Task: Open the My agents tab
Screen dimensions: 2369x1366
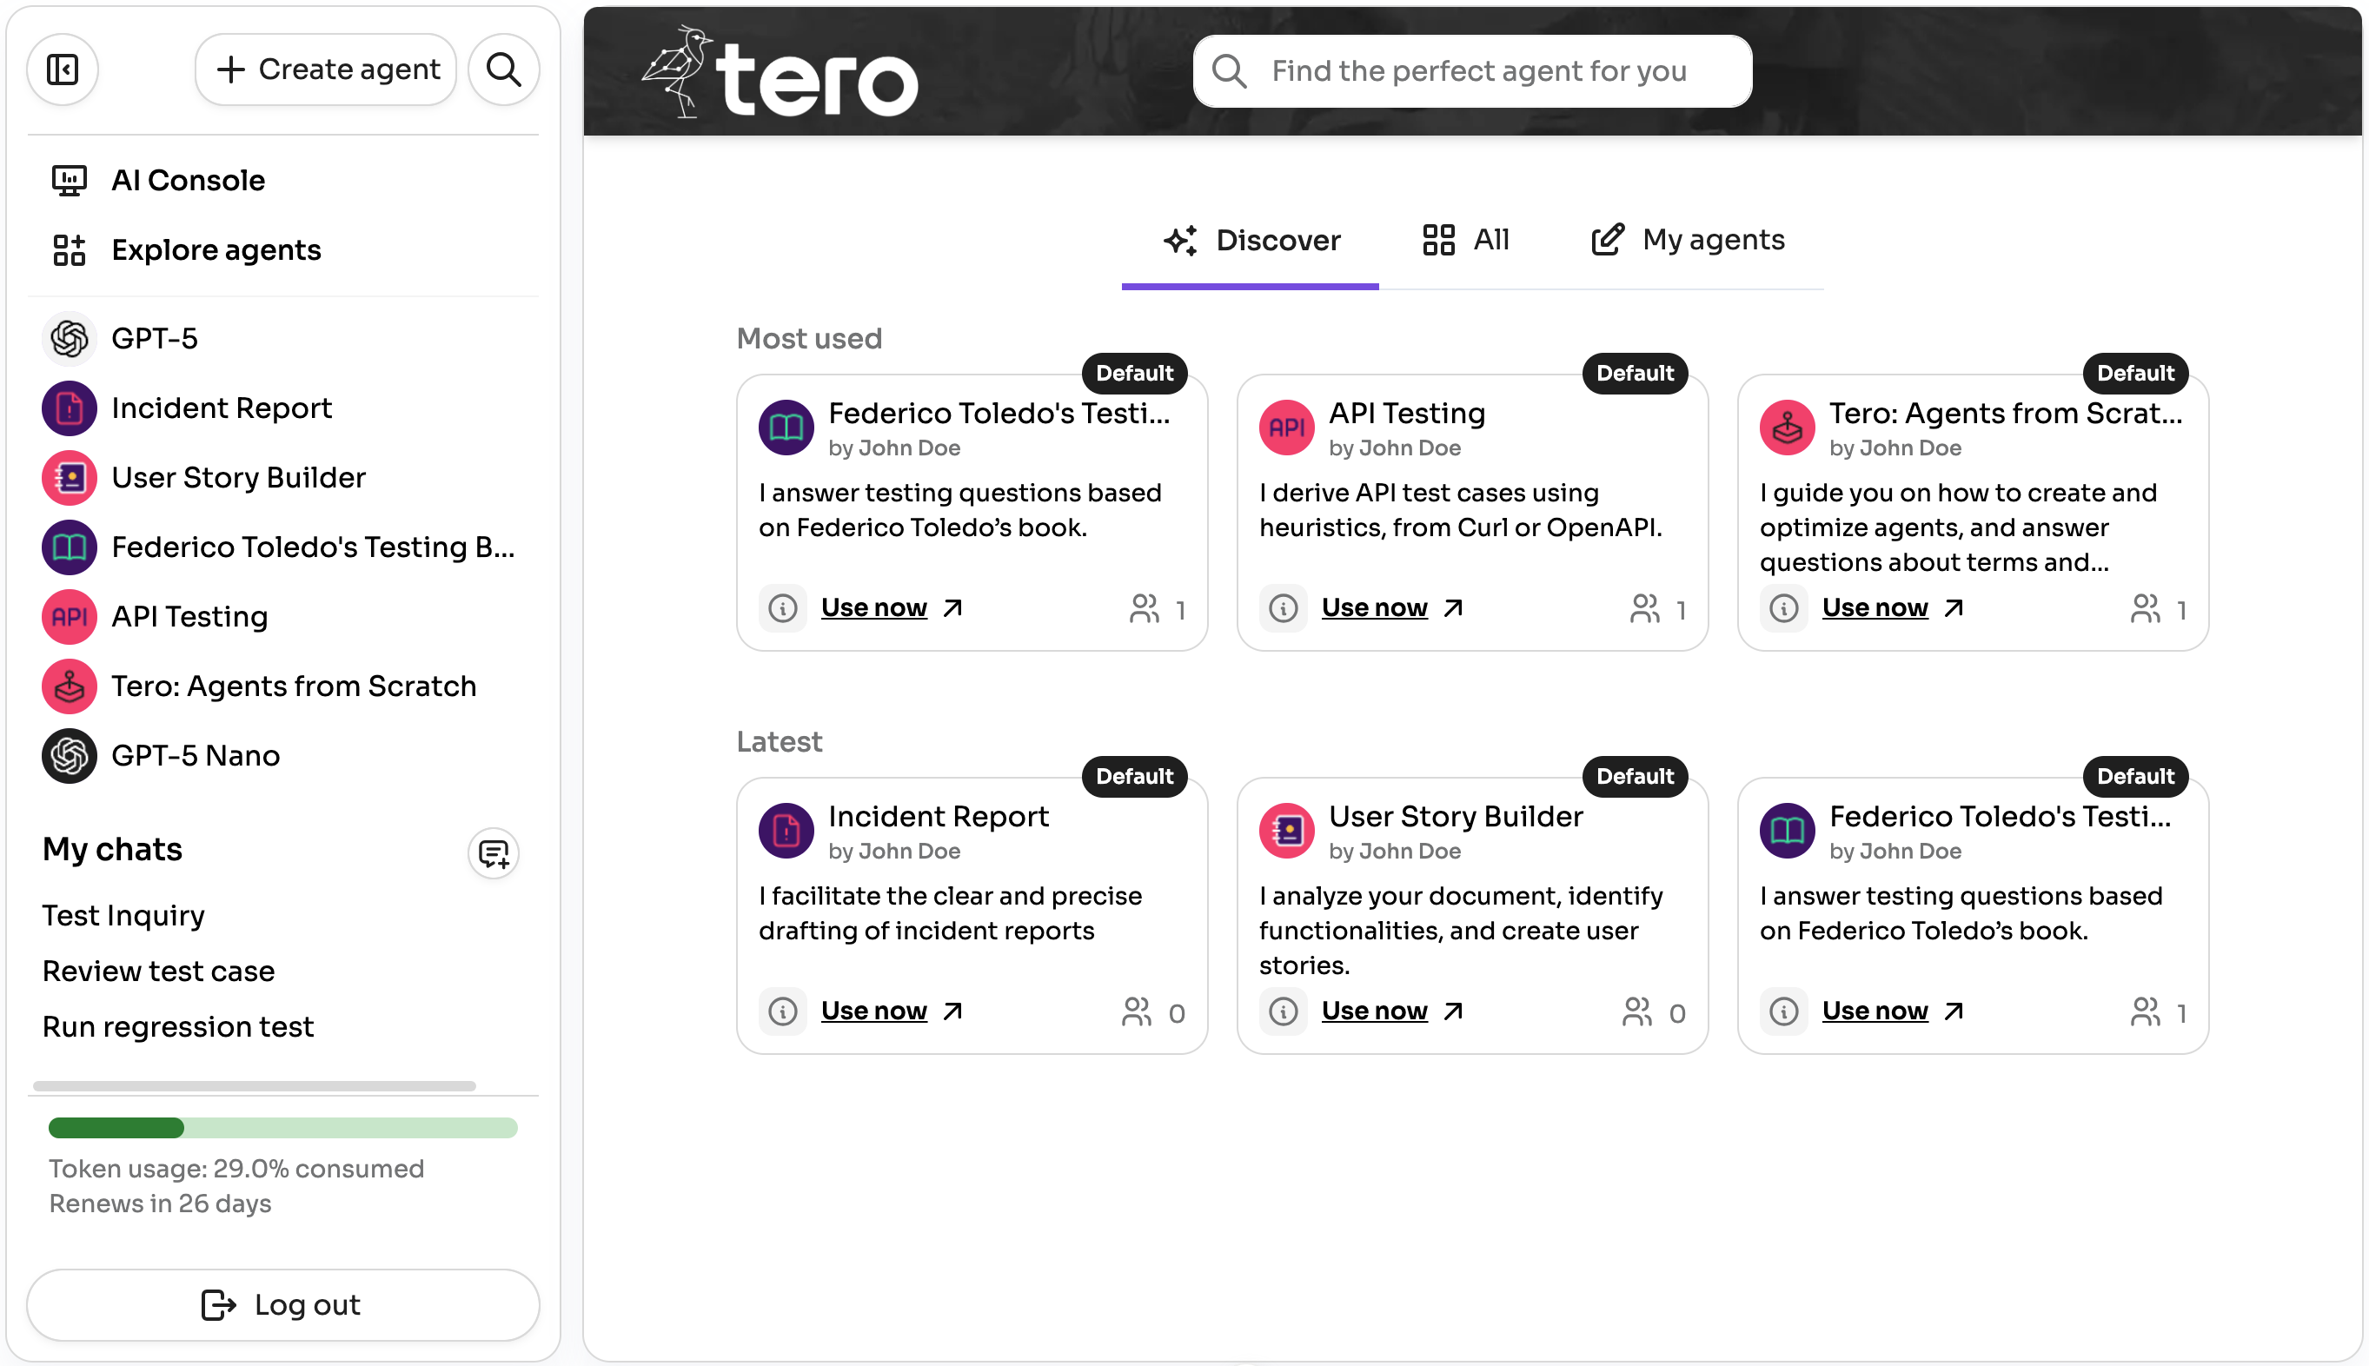Action: pyautogui.click(x=1689, y=240)
